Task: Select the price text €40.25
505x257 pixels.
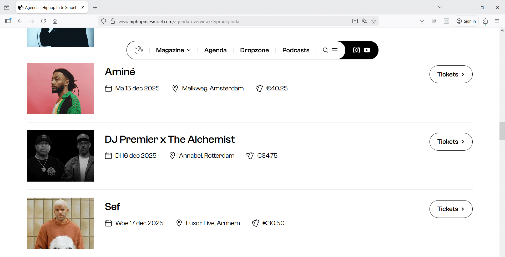Action: pyautogui.click(x=277, y=88)
